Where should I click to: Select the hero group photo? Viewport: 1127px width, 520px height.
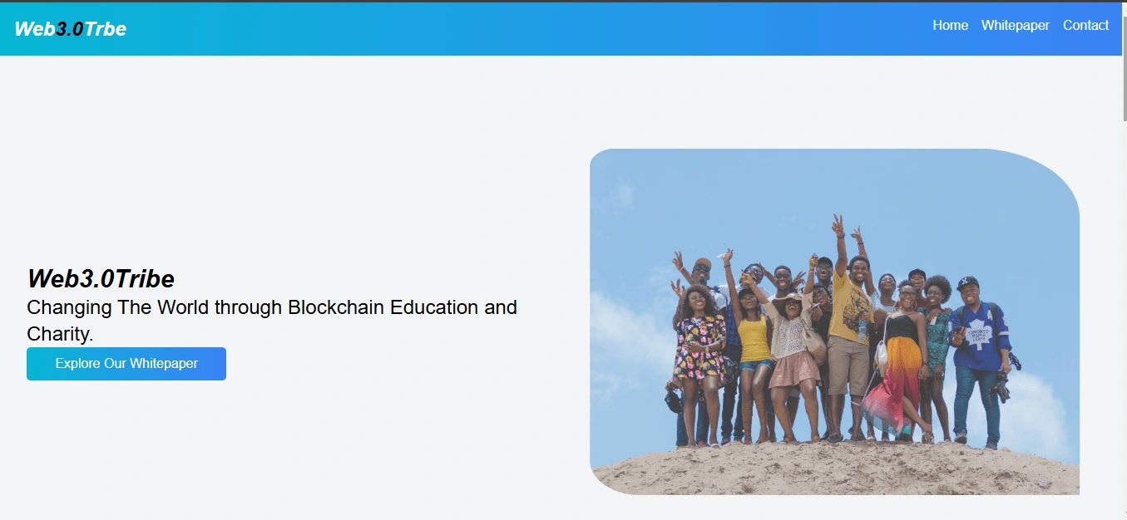coord(834,321)
